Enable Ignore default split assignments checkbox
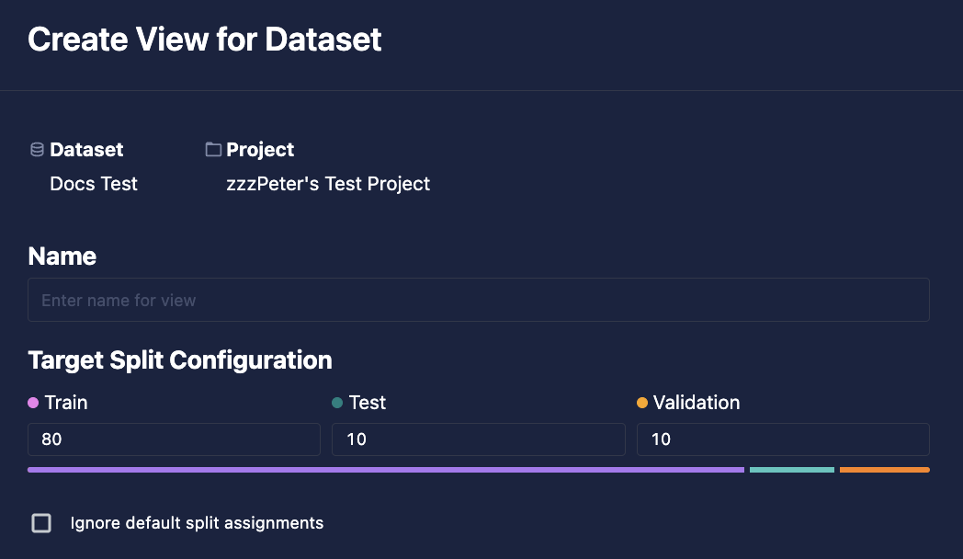The height and width of the screenshot is (559, 963). [41, 523]
